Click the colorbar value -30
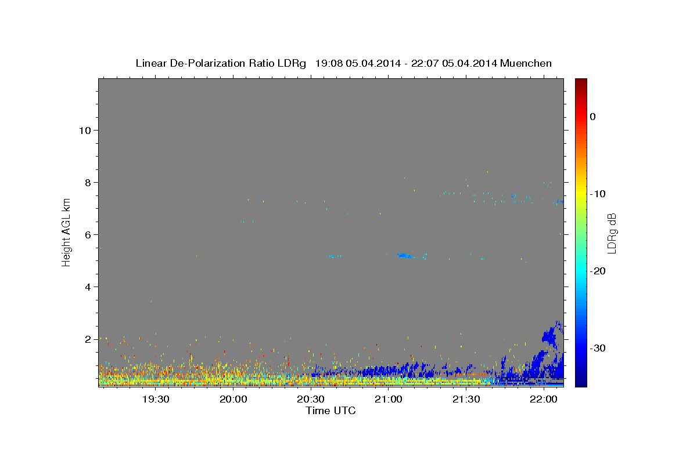This screenshot has height=464, width=697. tap(598, 348)
